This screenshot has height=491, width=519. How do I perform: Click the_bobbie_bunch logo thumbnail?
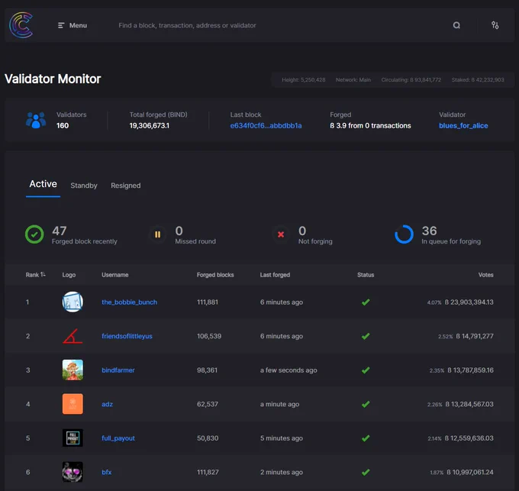tap(73, 302)
